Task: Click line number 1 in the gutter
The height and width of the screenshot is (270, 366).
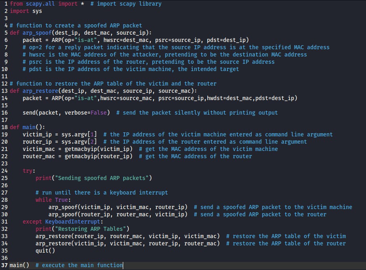Action: pos(6,4)
